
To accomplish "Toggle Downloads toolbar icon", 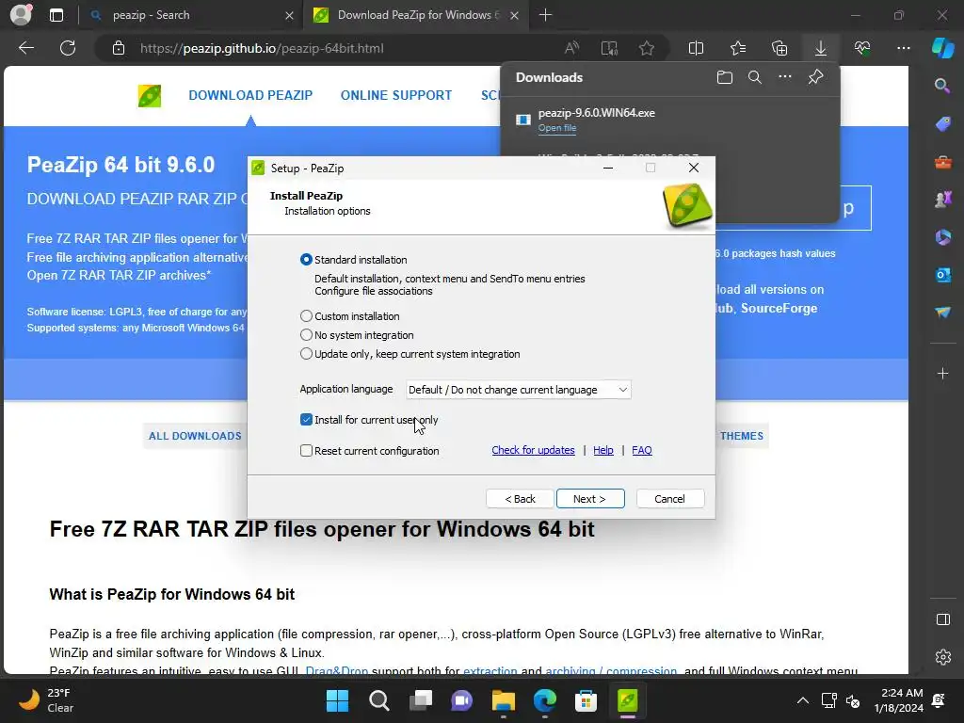I will (x=821, y=48).
